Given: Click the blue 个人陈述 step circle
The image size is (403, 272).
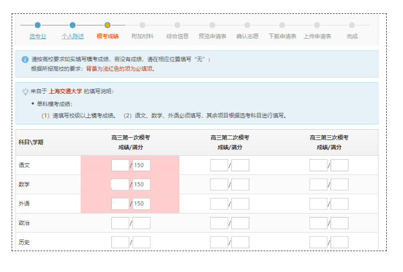Looking at the screenshot, I should 72,25.
